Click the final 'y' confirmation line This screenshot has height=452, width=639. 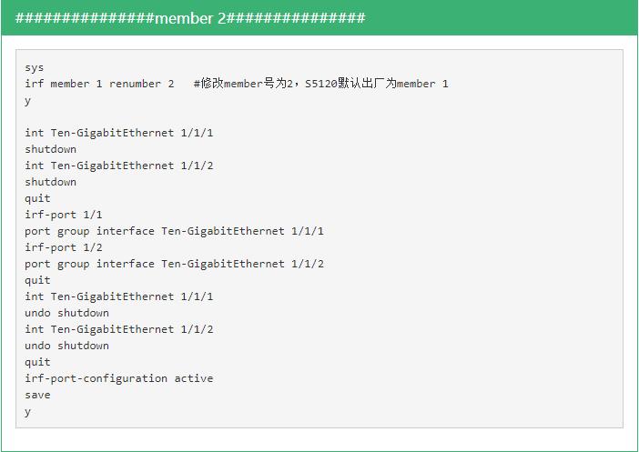click(x=27, y=412)
